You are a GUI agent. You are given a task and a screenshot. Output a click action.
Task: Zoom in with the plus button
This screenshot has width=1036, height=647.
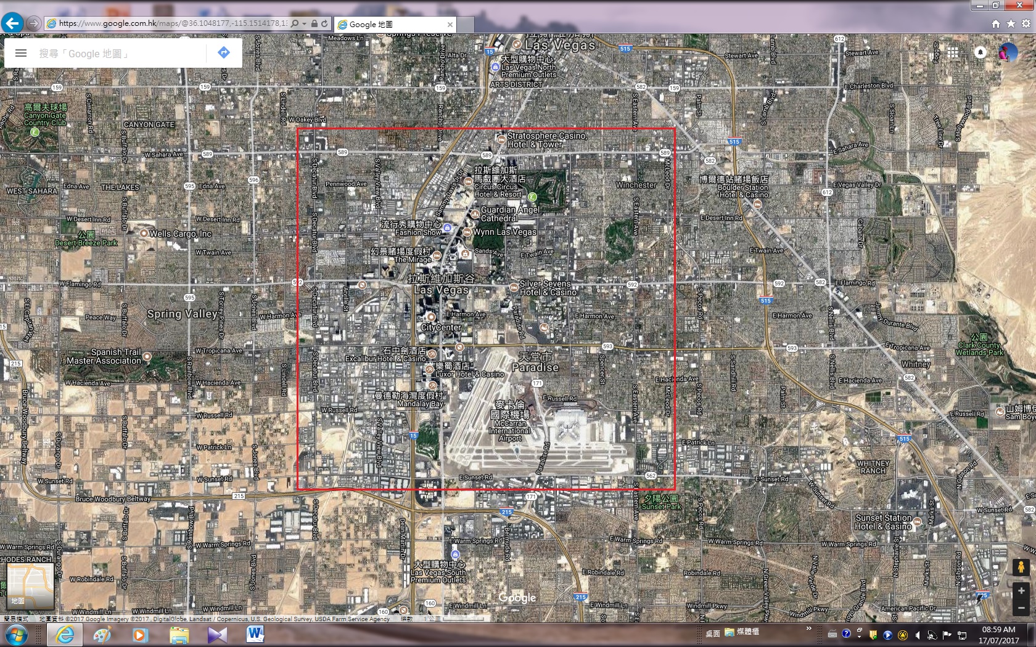coord(1021,591)
